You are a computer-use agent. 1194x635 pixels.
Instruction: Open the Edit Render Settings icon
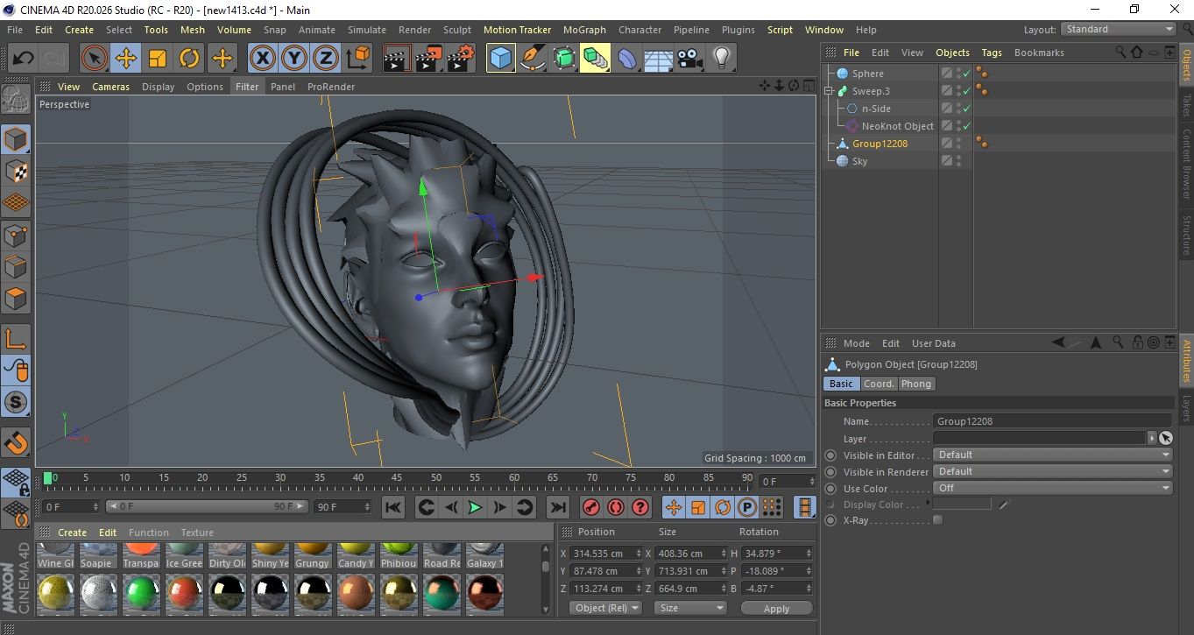461,59
